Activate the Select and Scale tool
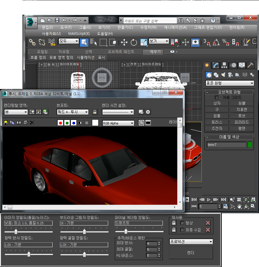259x267 pixels. click(143, 42)
